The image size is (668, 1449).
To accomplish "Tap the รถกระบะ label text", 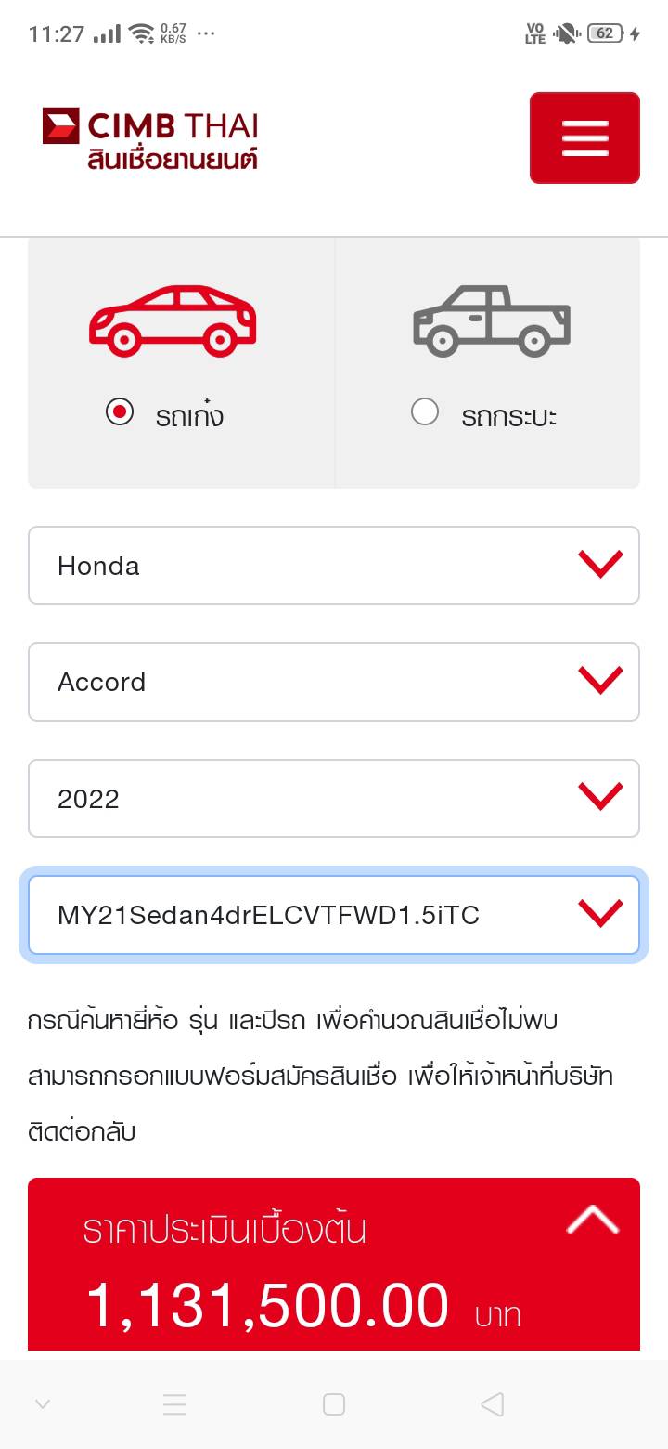I will tap(508, 416).
